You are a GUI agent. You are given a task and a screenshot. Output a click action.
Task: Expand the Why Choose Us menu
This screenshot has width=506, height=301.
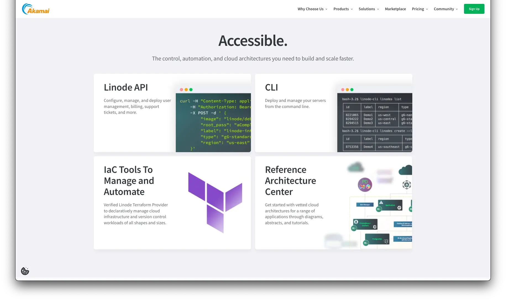[312, 9]
